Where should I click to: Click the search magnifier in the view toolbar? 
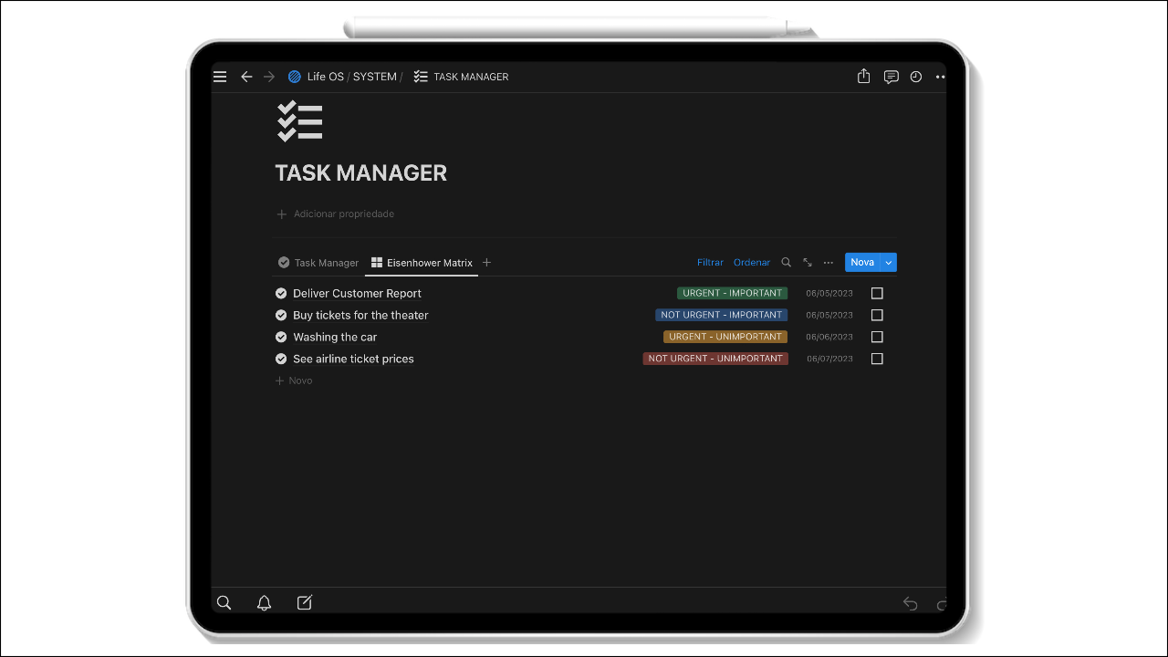(x=786, y=262)
